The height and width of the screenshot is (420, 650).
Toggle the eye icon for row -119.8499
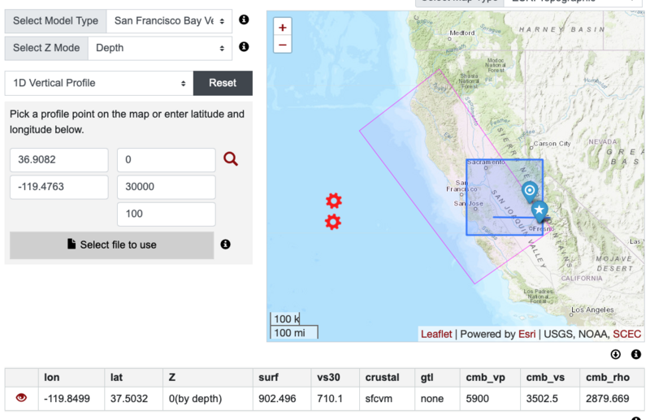click(21, 398)
